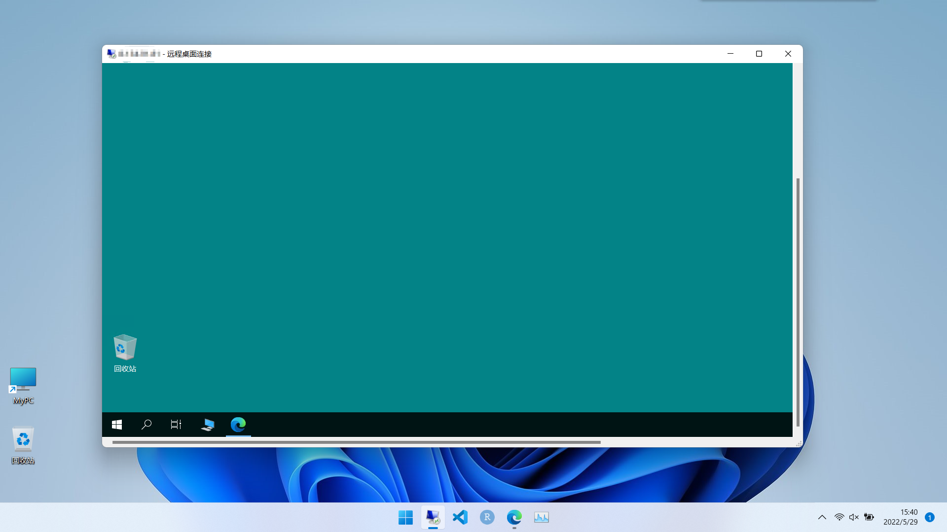Open the R app from the taskbar
This screenshot has width=947, height=532.
click(487, 517)
